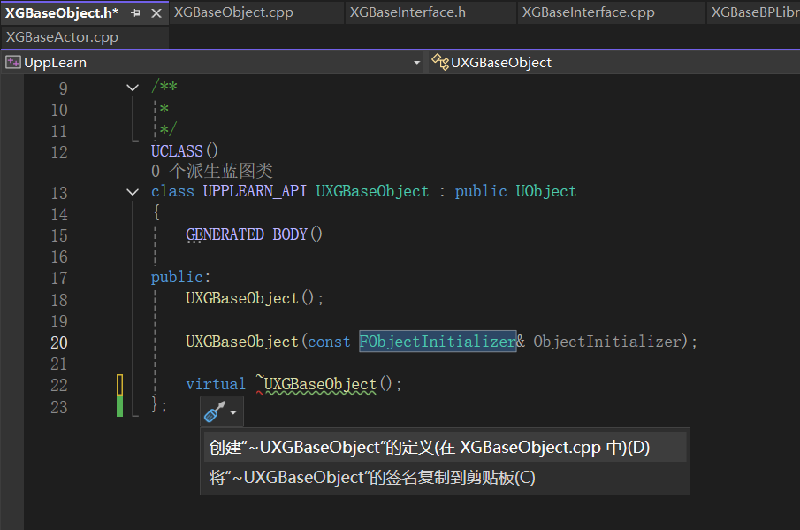Click line number 20 in the gutter
This screenshot has height=530, width=800.
pyautogui.click(x=59, y=342)
